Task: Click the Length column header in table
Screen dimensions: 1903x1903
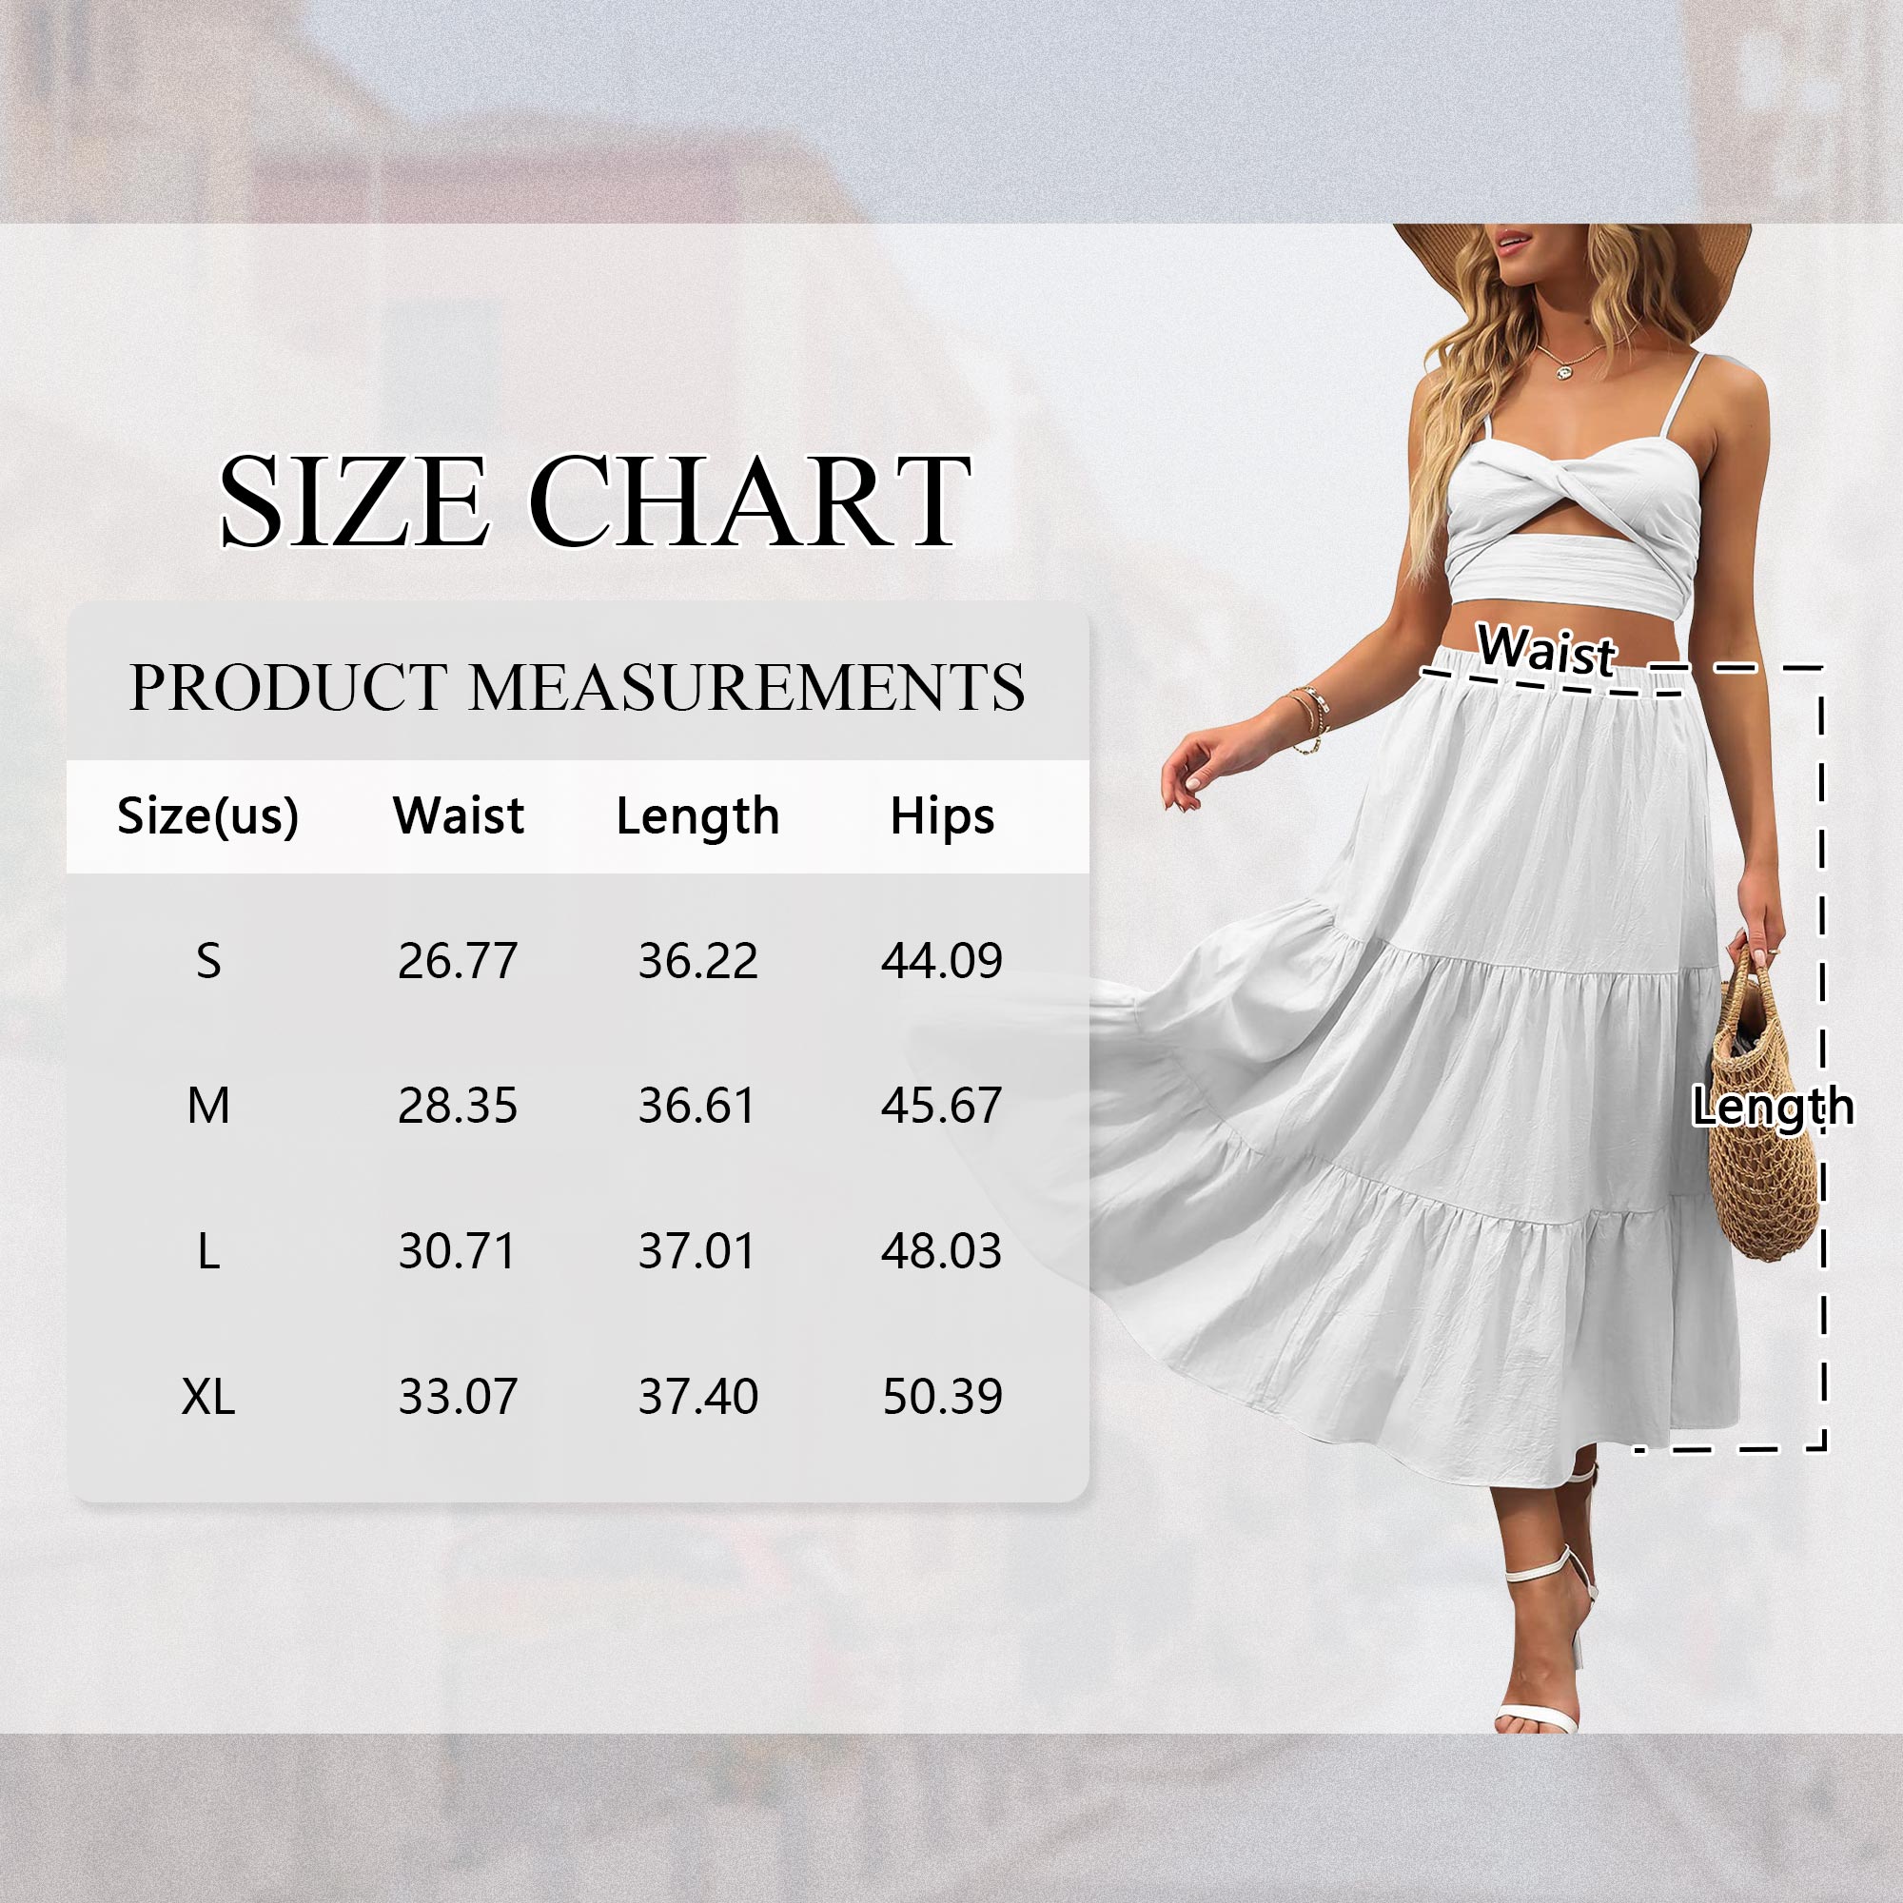Action: 697,817
